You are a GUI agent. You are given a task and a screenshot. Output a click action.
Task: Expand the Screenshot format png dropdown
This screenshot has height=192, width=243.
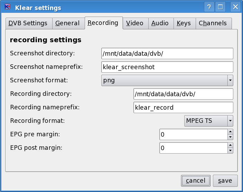point(230,80)
